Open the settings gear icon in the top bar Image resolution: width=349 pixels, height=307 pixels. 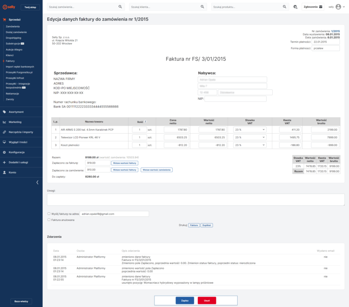click(295, 7)
